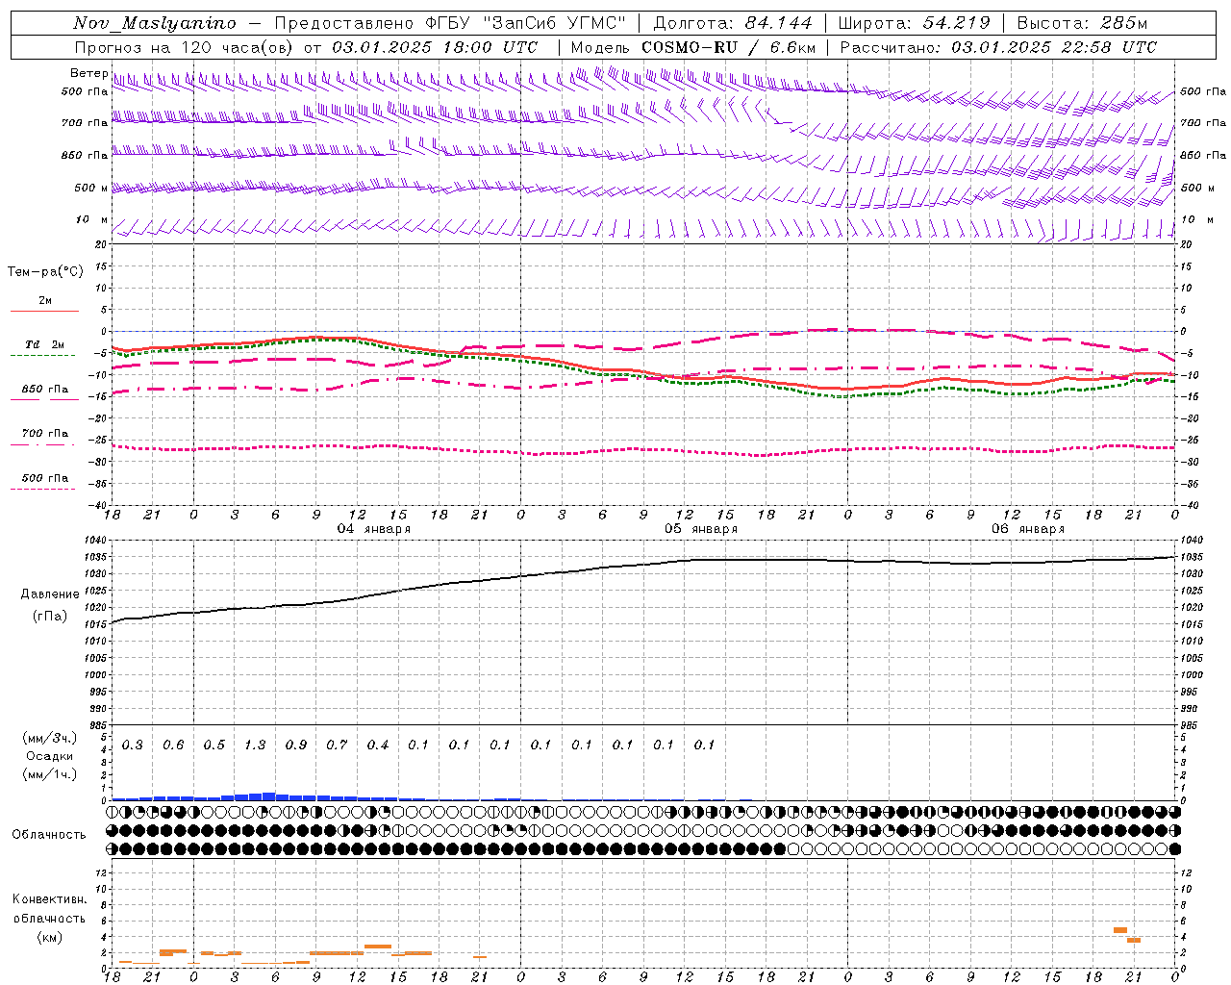The image size is (1231, 985).
Task: Click the '0.9' precipitation value
Action: tap(296, 745)
